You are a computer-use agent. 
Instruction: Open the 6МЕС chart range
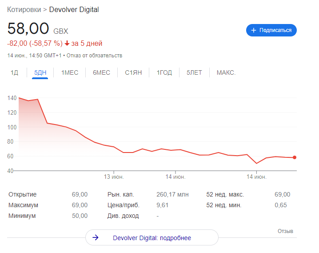(101, 72)
